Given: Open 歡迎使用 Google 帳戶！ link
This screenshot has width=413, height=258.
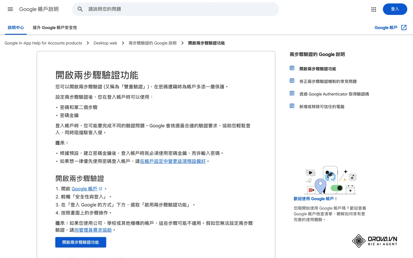Looking at the screenshot, I should click(x=315, y=199).
